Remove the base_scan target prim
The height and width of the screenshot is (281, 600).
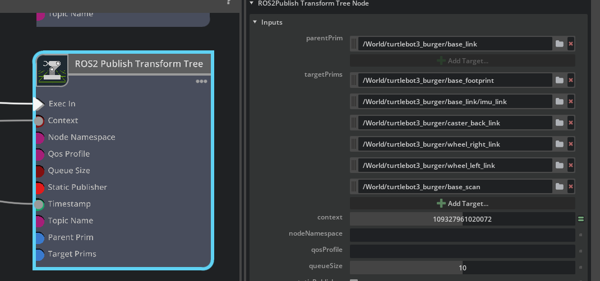pyautogui.click(x=570, y=187)
